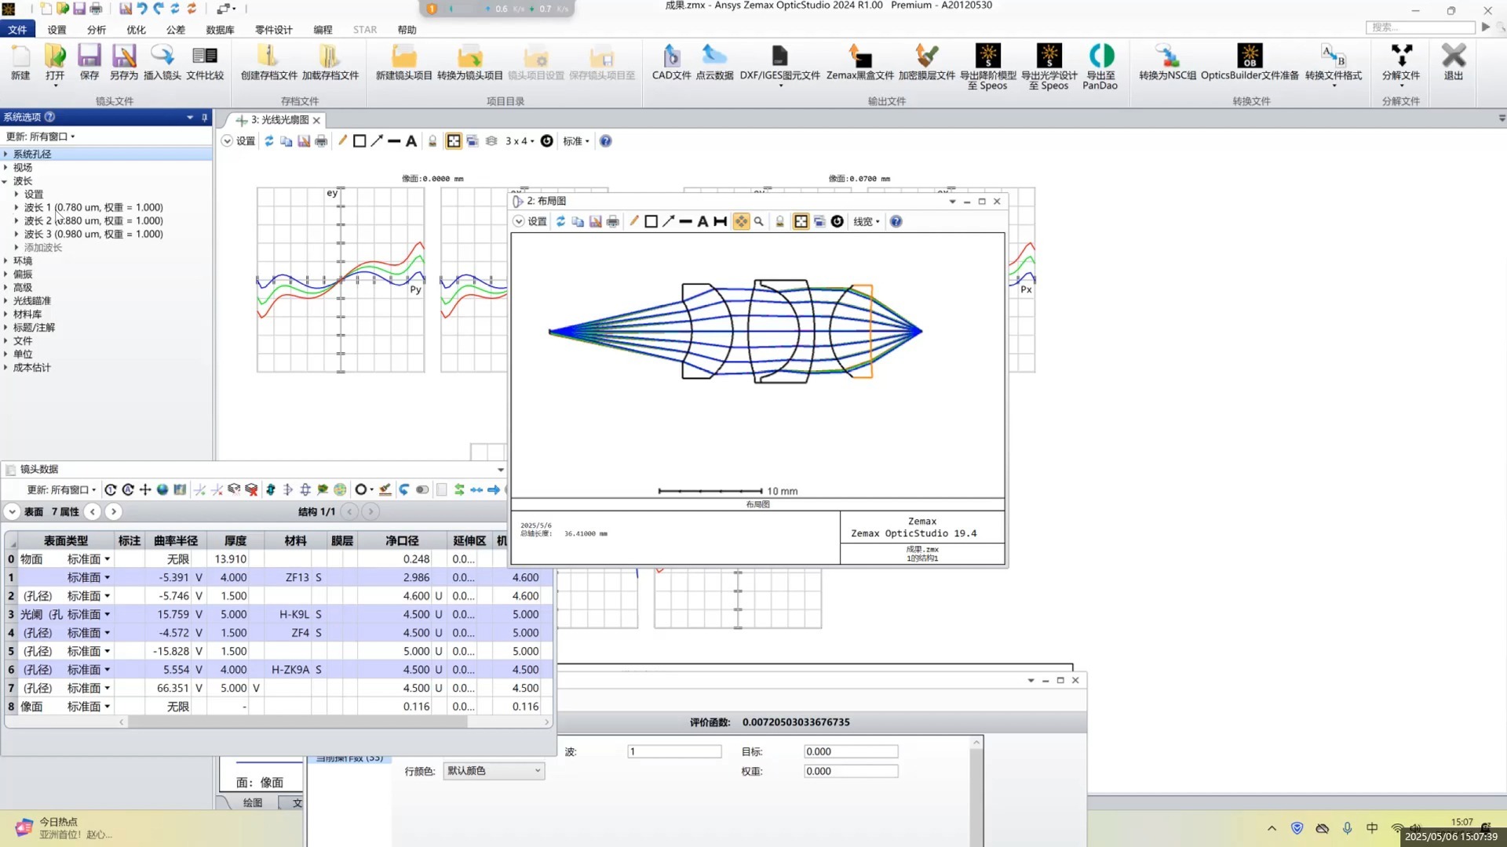Toggle pin on 系统选项 panel
Screen dimensions: 1507x847
[x=205, y=118]
